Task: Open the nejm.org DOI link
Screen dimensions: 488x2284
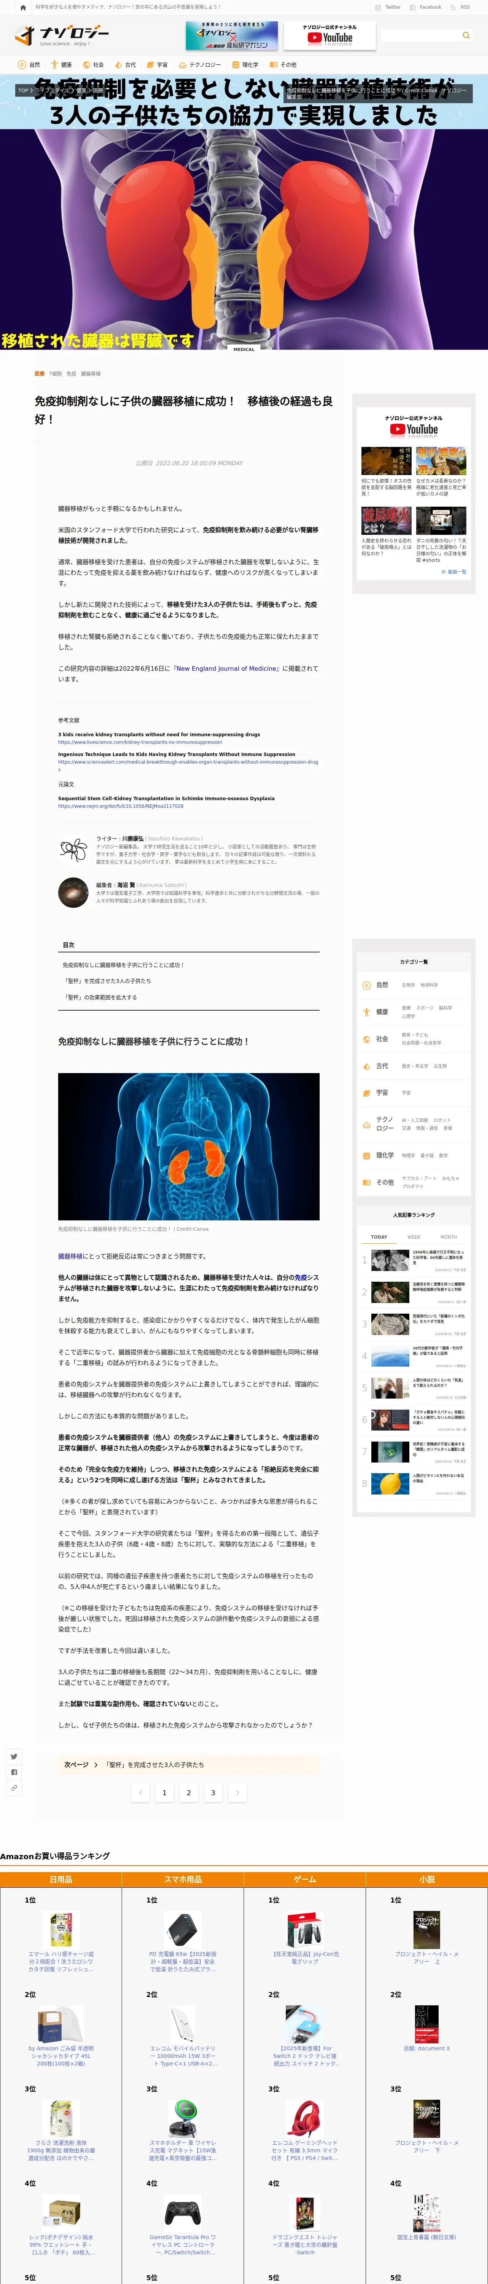Action: [x=120, y=806]
